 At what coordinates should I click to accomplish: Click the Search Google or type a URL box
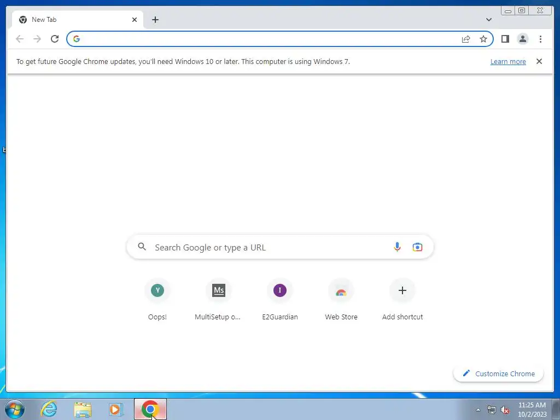pos(280,247)
